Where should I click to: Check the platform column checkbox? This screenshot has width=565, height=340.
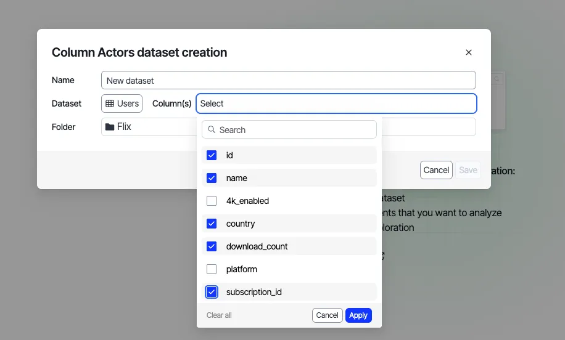click(212, 269)
